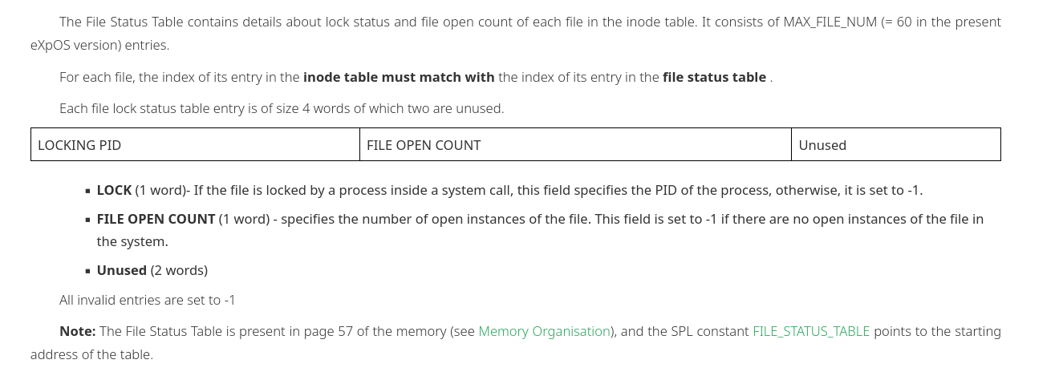Click the "Each file lock status table entry" sentence
Screen dimensions: 1063x380
(282, 108)
